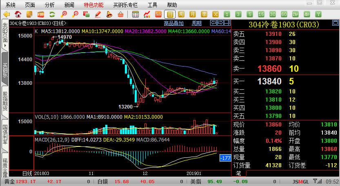The width and height of the screenshot is (340, 186).
Task: Click the left arrow chart navigation button
Action: pyautogui.click(x=213, y=23)
